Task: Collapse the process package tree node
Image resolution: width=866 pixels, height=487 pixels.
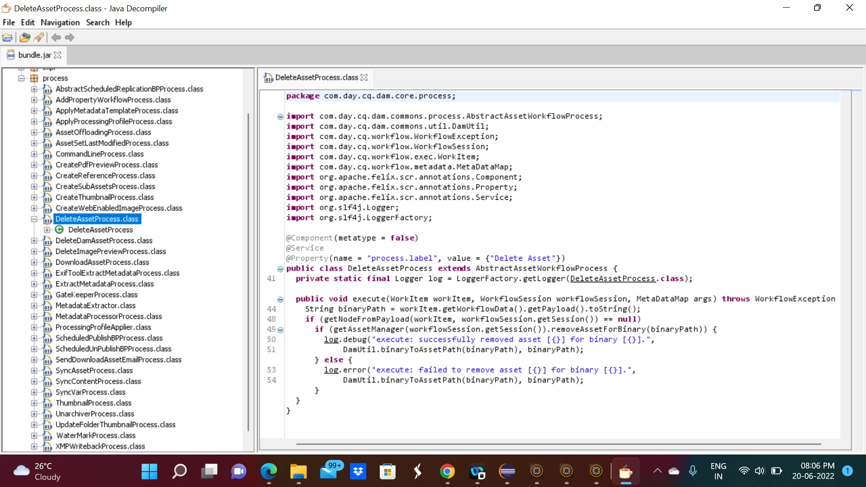Action: [21, 78]
